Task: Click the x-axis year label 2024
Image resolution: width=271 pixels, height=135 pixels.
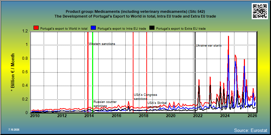Action: [x=225, y=115]
